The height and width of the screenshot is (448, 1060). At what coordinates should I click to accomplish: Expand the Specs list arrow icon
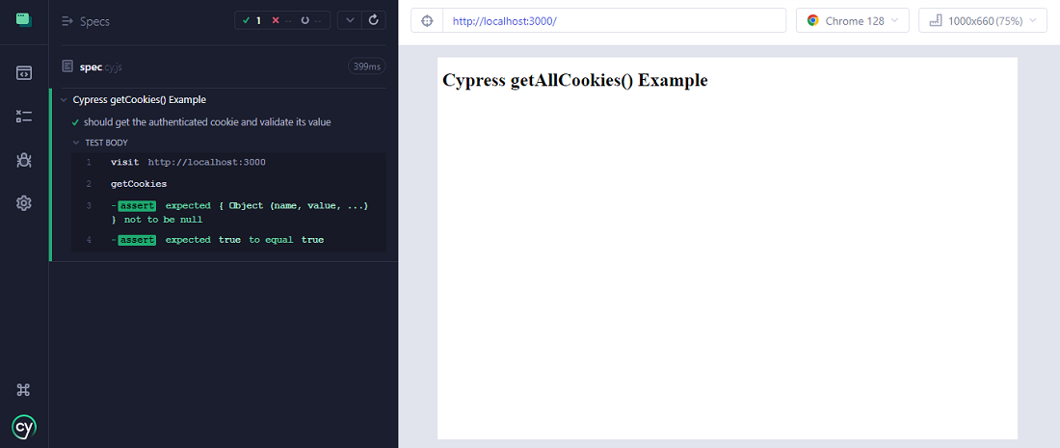(66, 21)
